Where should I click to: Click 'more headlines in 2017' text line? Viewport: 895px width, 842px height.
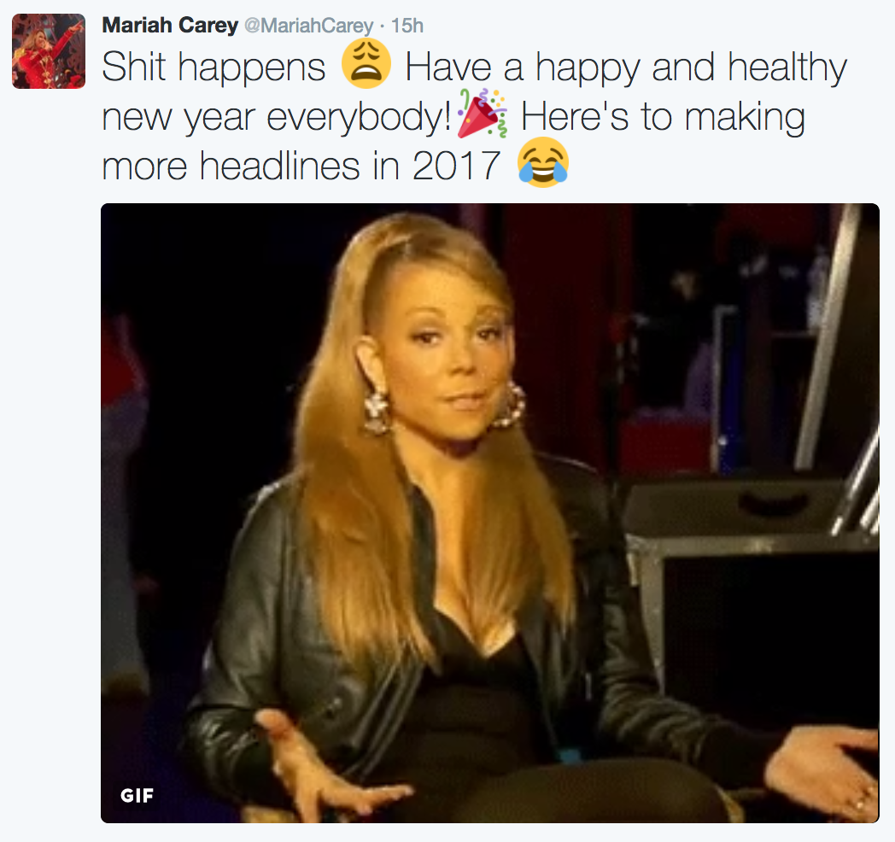click(x=301, y=167)
